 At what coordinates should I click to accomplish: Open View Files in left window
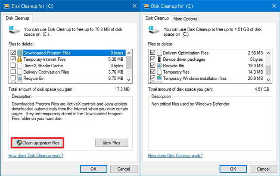click(x=112, y=143)
